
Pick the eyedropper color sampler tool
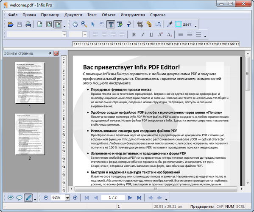(170, 25)
